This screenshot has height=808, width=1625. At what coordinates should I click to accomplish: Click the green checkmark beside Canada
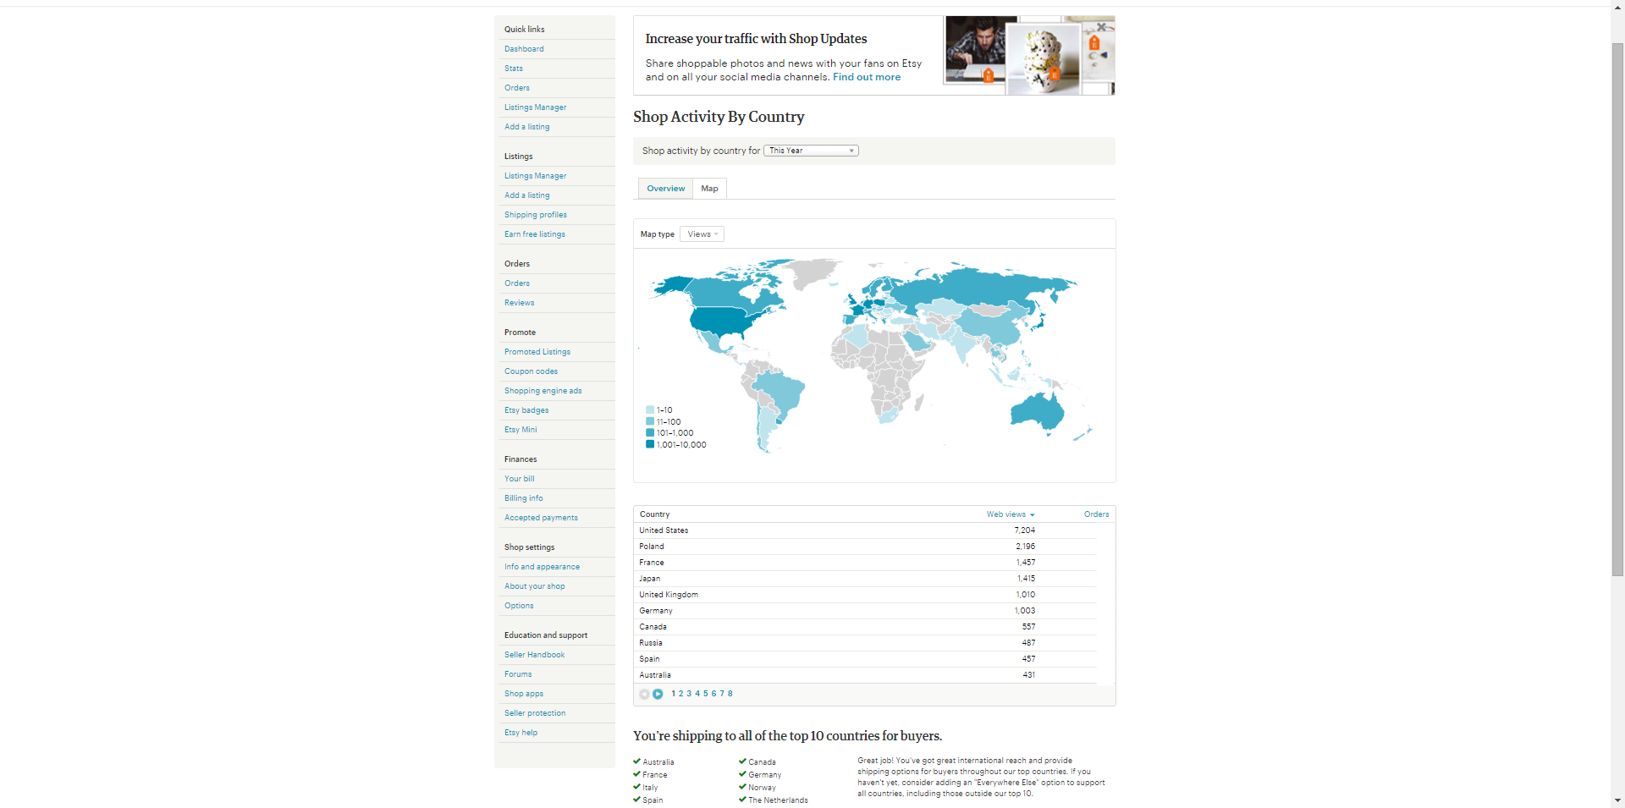click(742, 761)
